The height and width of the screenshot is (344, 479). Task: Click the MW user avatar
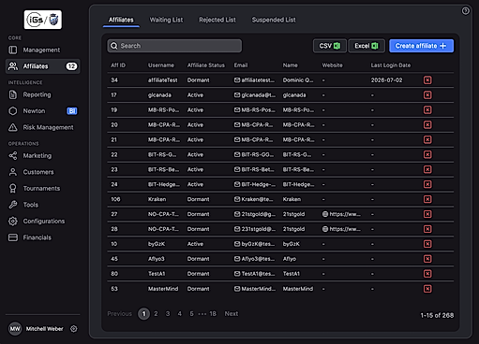click(15, 329)
